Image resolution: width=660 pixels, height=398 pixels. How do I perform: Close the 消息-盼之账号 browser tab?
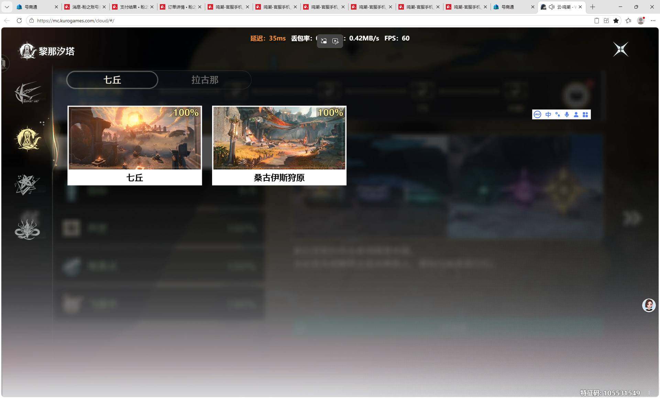(104, 7)
